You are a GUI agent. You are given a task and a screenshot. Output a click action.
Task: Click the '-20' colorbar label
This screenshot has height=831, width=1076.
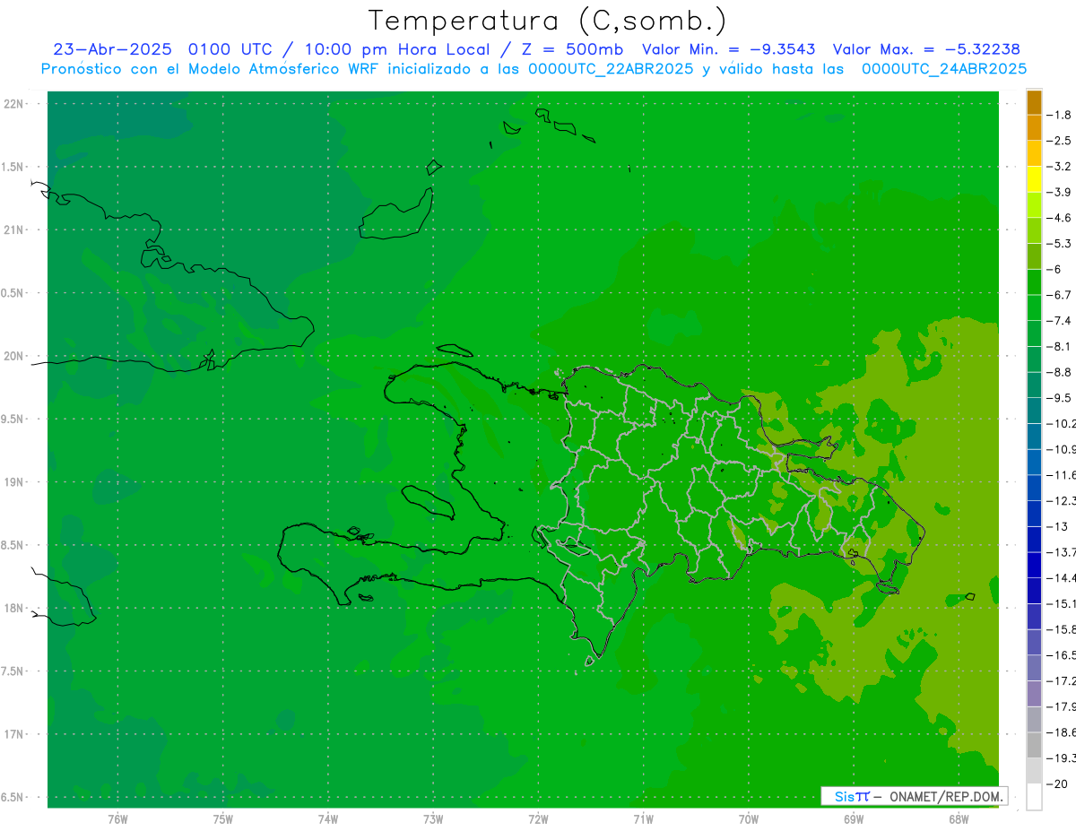tap(1057, 783)
